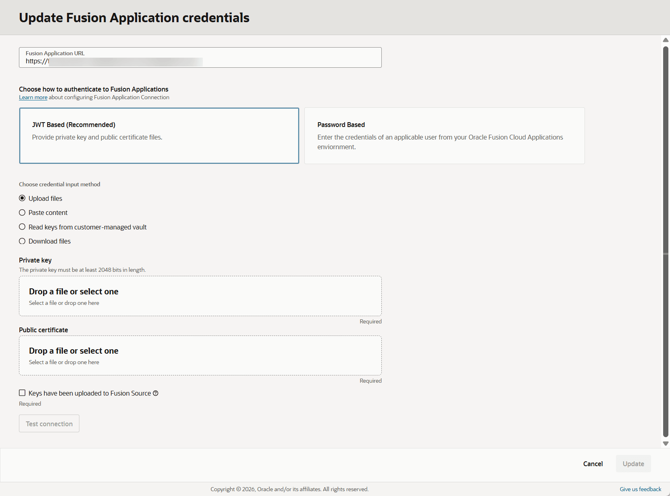670x496 pixels.
Task: Open the Learn more link
Action: 33,98
